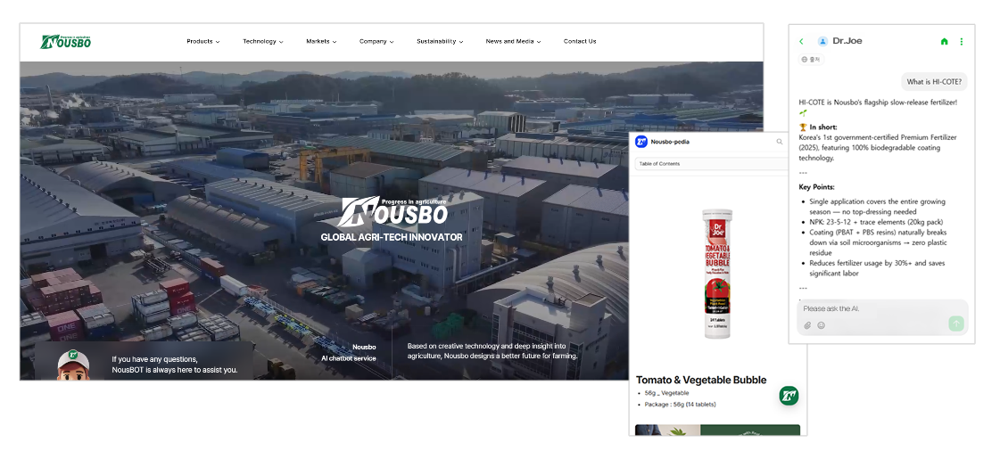The image size is (1000, 459).
Task: Expand the Sustainability menu chevron
Action: [x=461, y=42]
